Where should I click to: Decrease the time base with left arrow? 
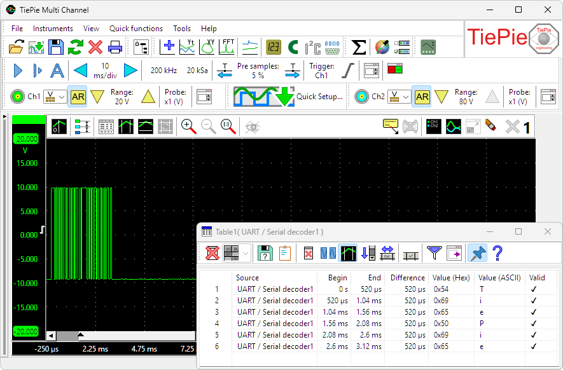80,71
